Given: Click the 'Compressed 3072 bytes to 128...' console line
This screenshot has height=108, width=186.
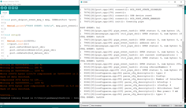Looking at the screenshot, I should [21, 80].
